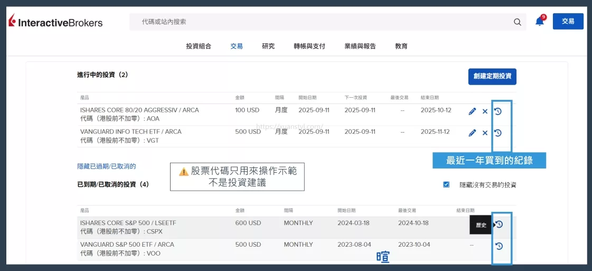
Task: Click the 已到期/已取消的投資（4） heading
Action: (x=113, y=184)
